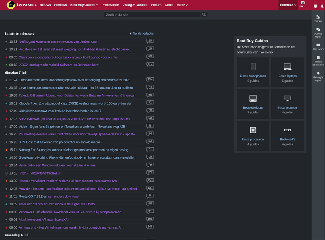The width and height of the screenshot is (325, 240).
Task: Expand the Best Buy Guides menu
Action: [84, 5]
